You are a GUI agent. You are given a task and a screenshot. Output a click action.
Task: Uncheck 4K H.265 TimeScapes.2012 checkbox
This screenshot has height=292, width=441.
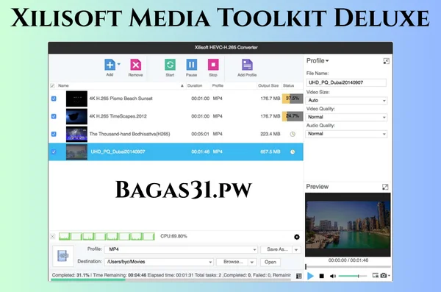pyautogui.click(x=54, y=116)
